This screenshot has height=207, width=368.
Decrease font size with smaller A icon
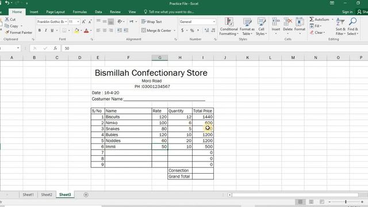coord(90,22)
